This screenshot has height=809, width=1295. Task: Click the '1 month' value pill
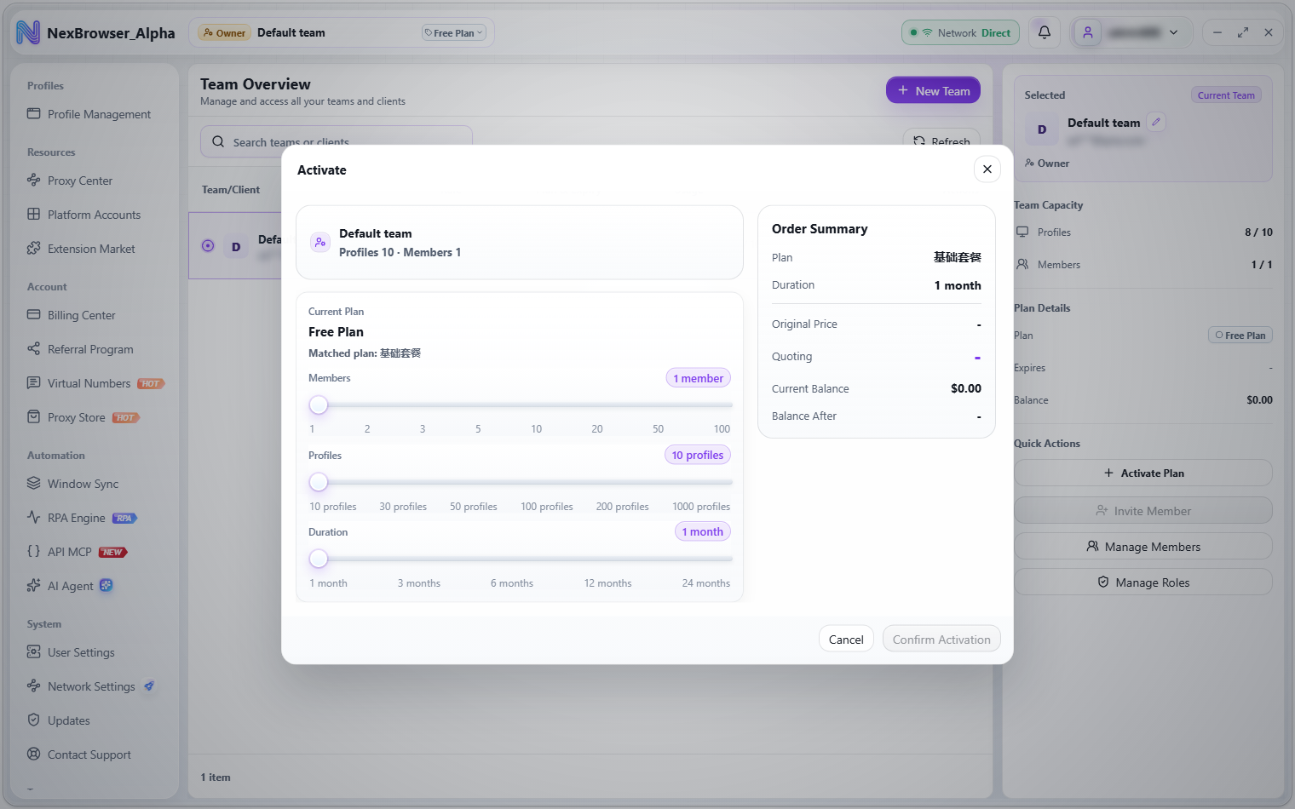pos(703,531)
